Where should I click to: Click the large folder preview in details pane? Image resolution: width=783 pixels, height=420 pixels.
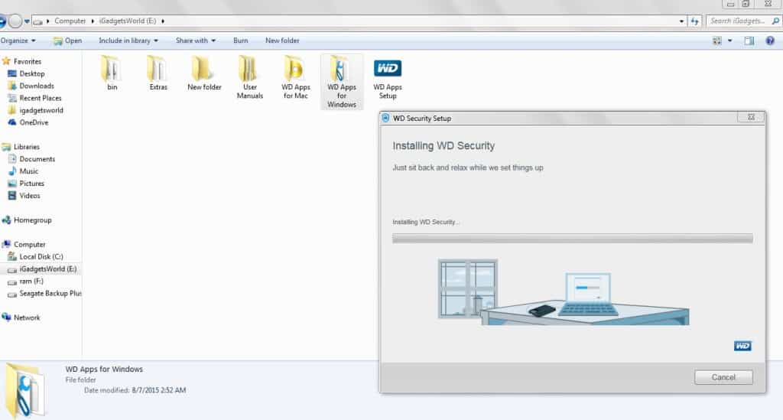pyautogui.click(x=26, y=390)
